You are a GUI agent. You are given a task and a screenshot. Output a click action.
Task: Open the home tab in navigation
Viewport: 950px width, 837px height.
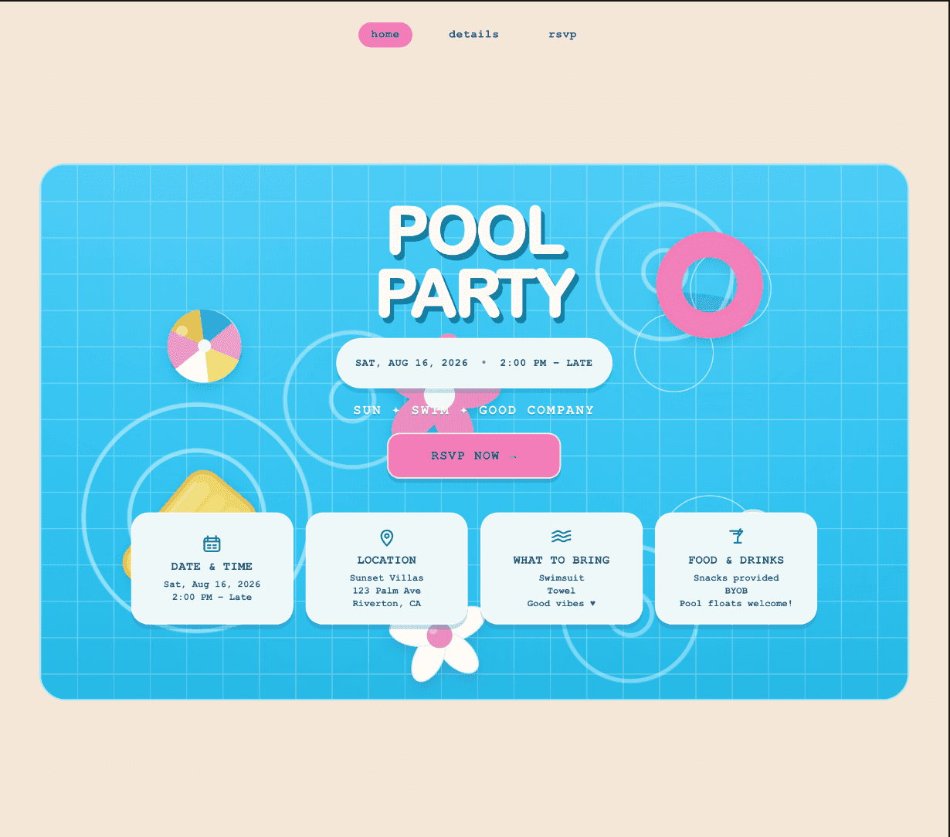(385, 35)
